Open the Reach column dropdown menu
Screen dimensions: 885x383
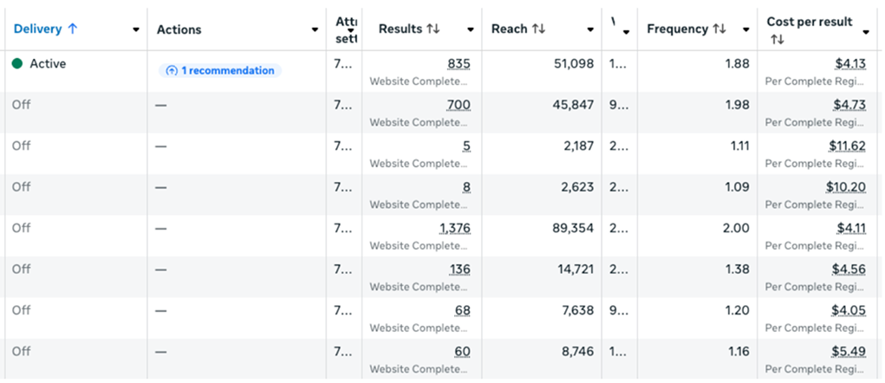[590, 29]
